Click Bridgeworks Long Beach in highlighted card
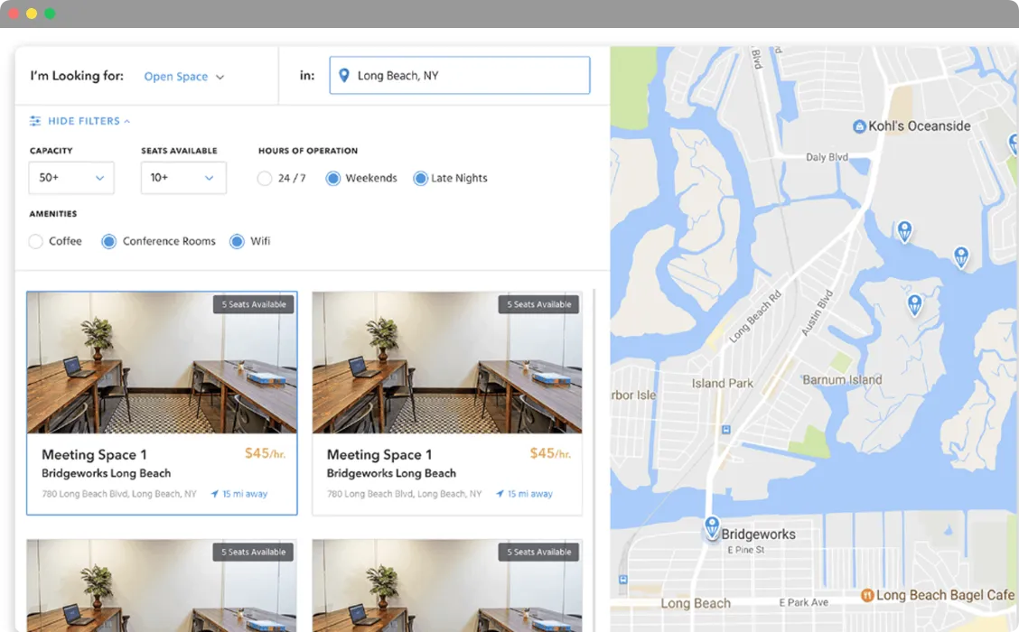This screenshot has width=1019, height=632. (106, 473)
